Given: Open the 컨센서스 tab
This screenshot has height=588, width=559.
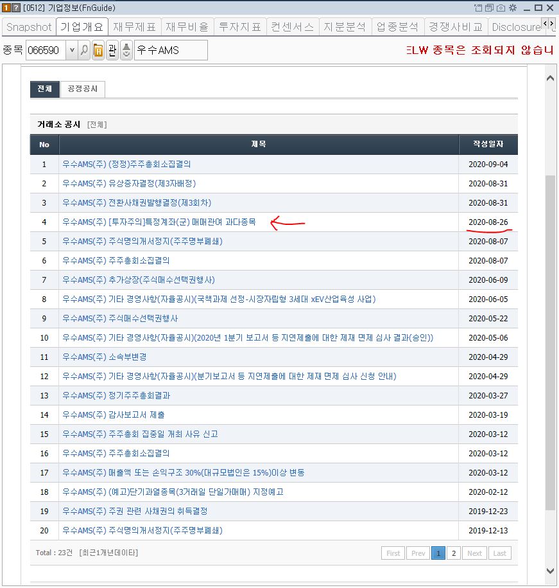Looking at the screenshot, I should [293, 27].
